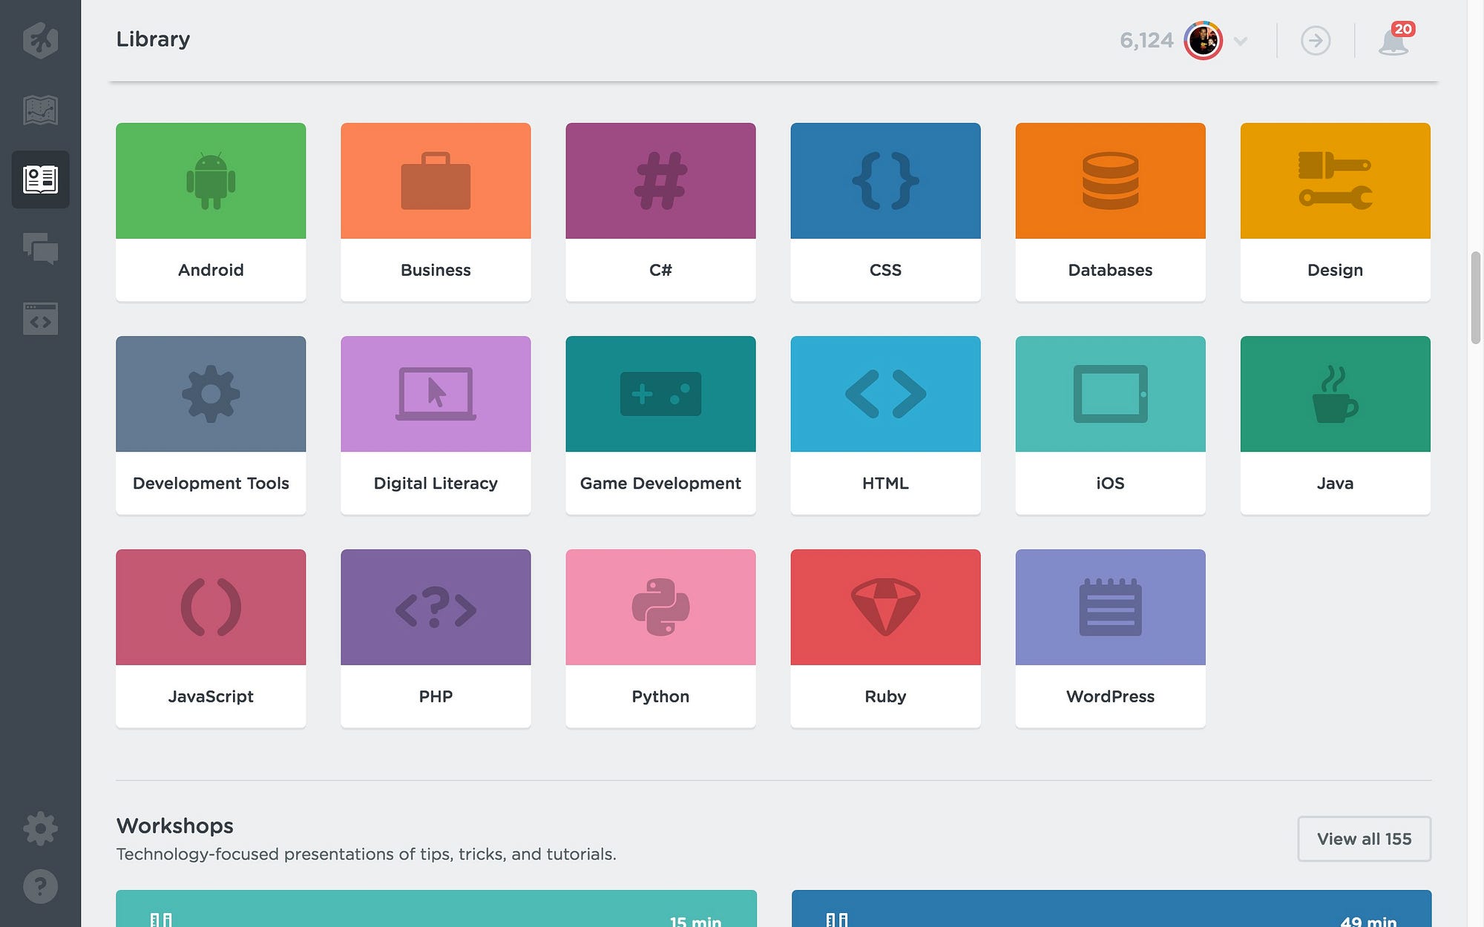Open the Workspaces code window icon
This screenshot has width=1484, height=927.
(x=40, y=319)
